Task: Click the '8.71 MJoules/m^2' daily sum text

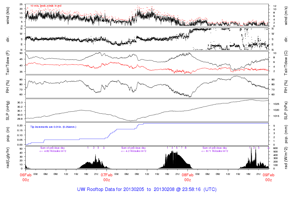Action: 217,151
